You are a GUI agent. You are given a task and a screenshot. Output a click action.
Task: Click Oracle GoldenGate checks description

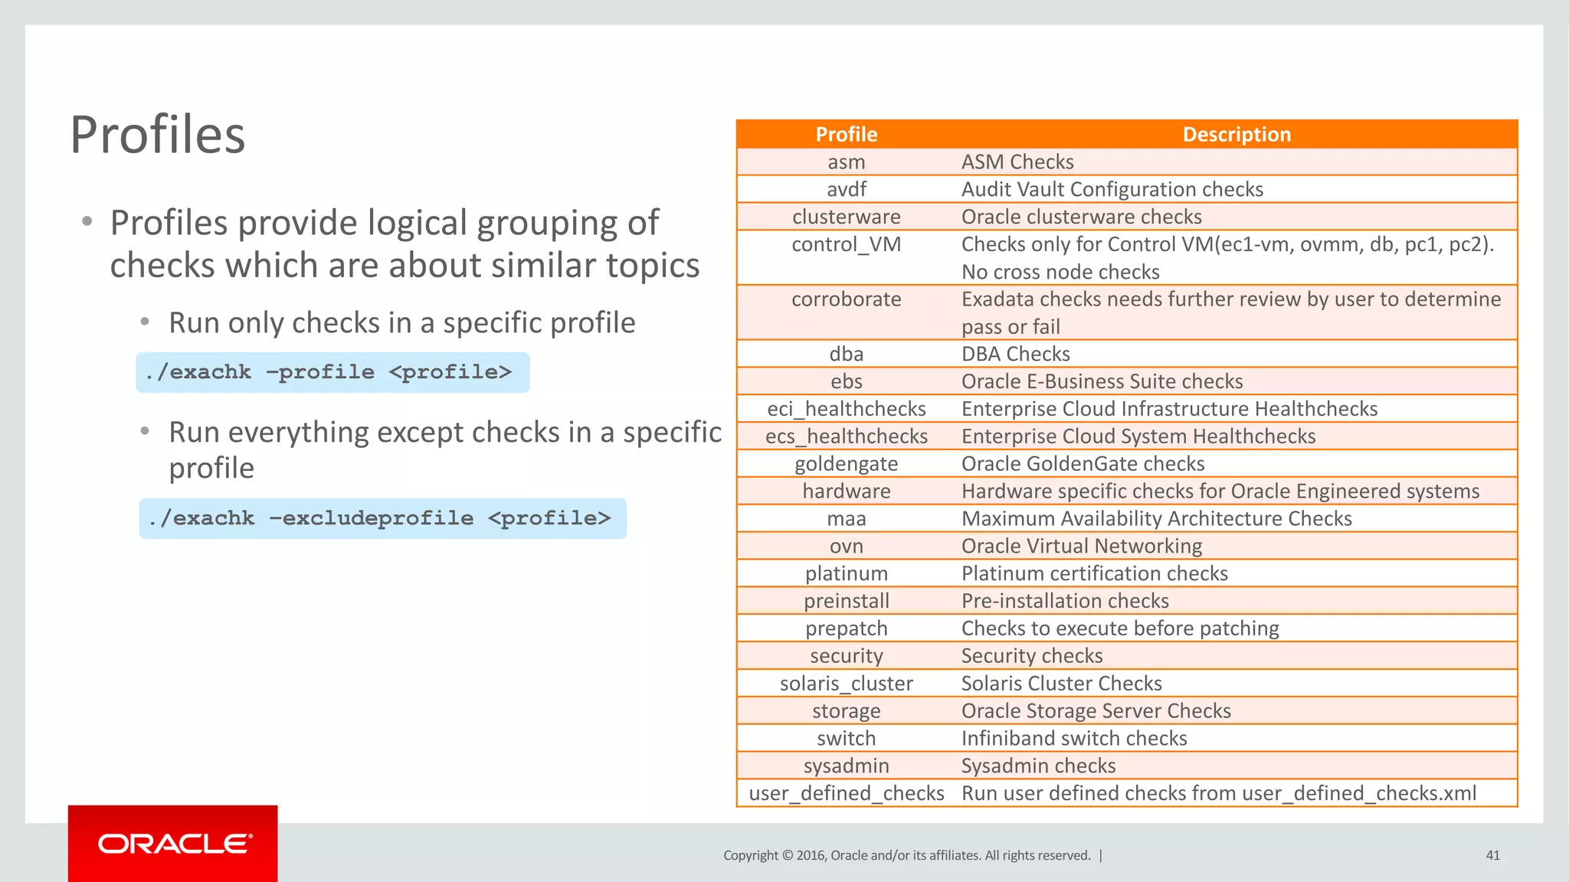tap(1083, 464)
